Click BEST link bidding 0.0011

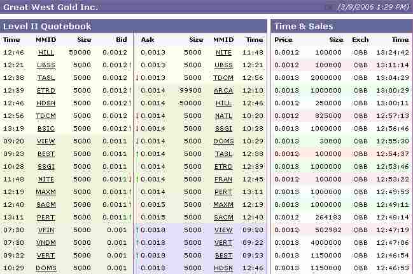click(46, 154)
